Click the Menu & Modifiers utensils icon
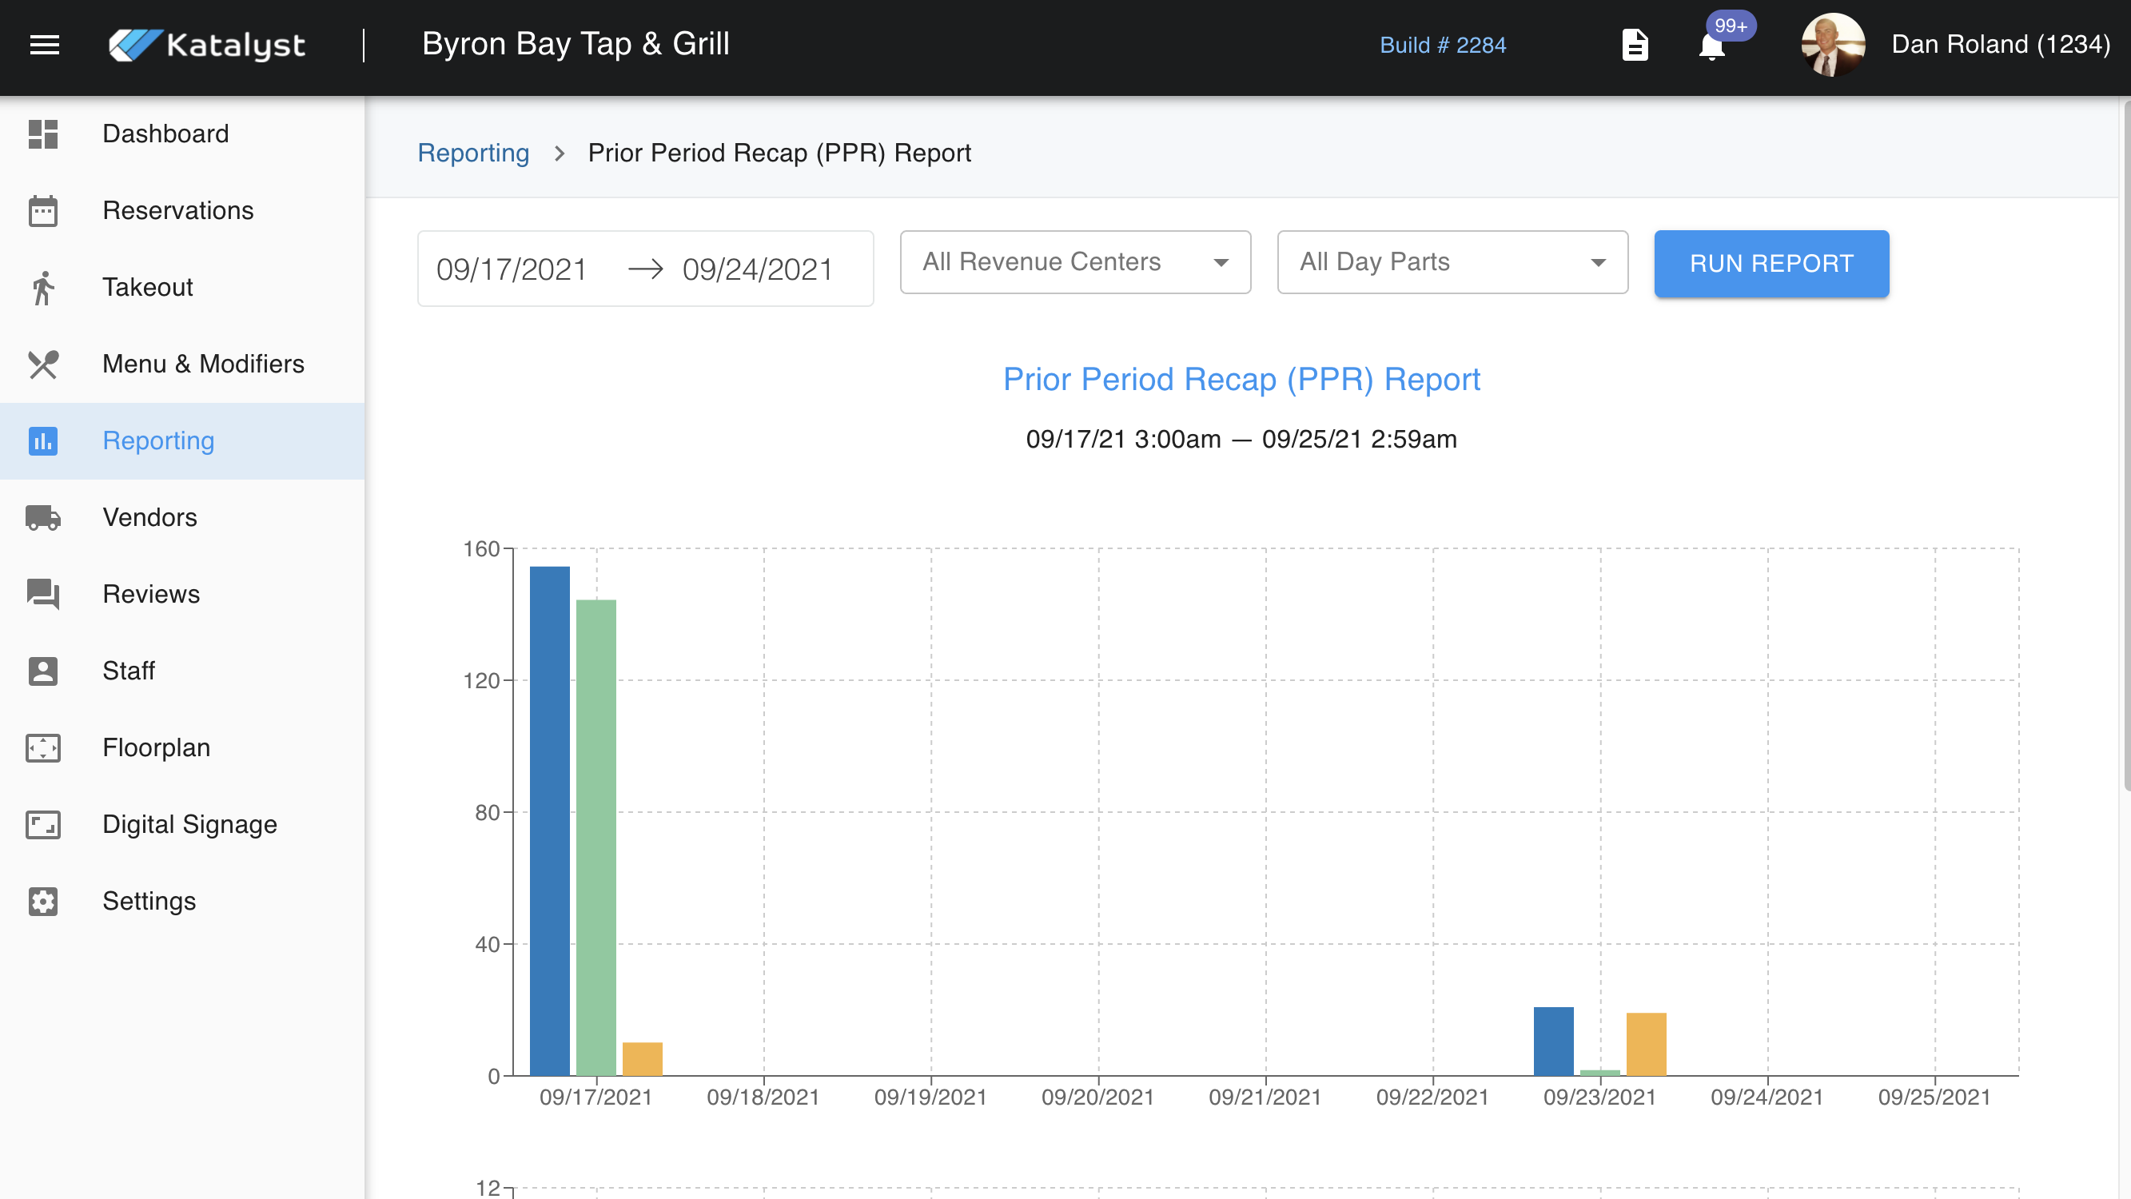Image resolution: width=2131 pixels, height=1199 pixels. [43, 364]
